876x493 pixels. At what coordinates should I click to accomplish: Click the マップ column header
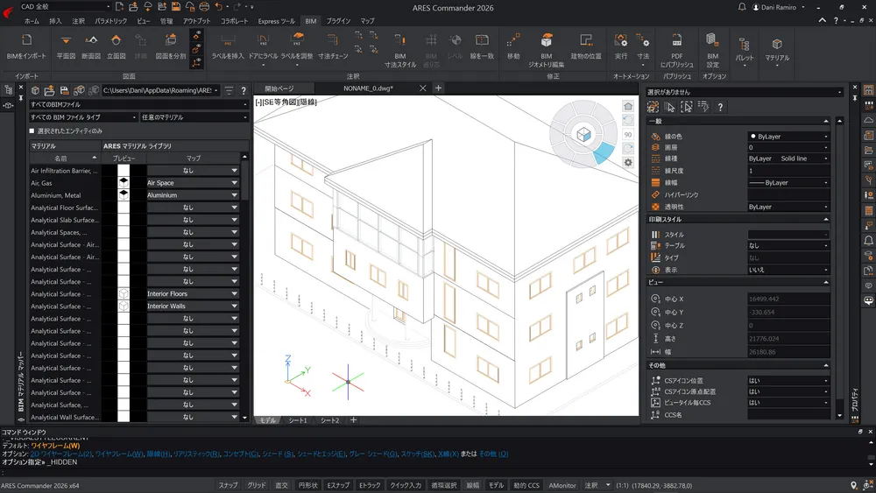[194, 158]
